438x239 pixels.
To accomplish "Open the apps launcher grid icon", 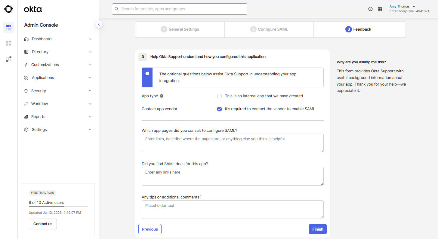I will point(380,9).
